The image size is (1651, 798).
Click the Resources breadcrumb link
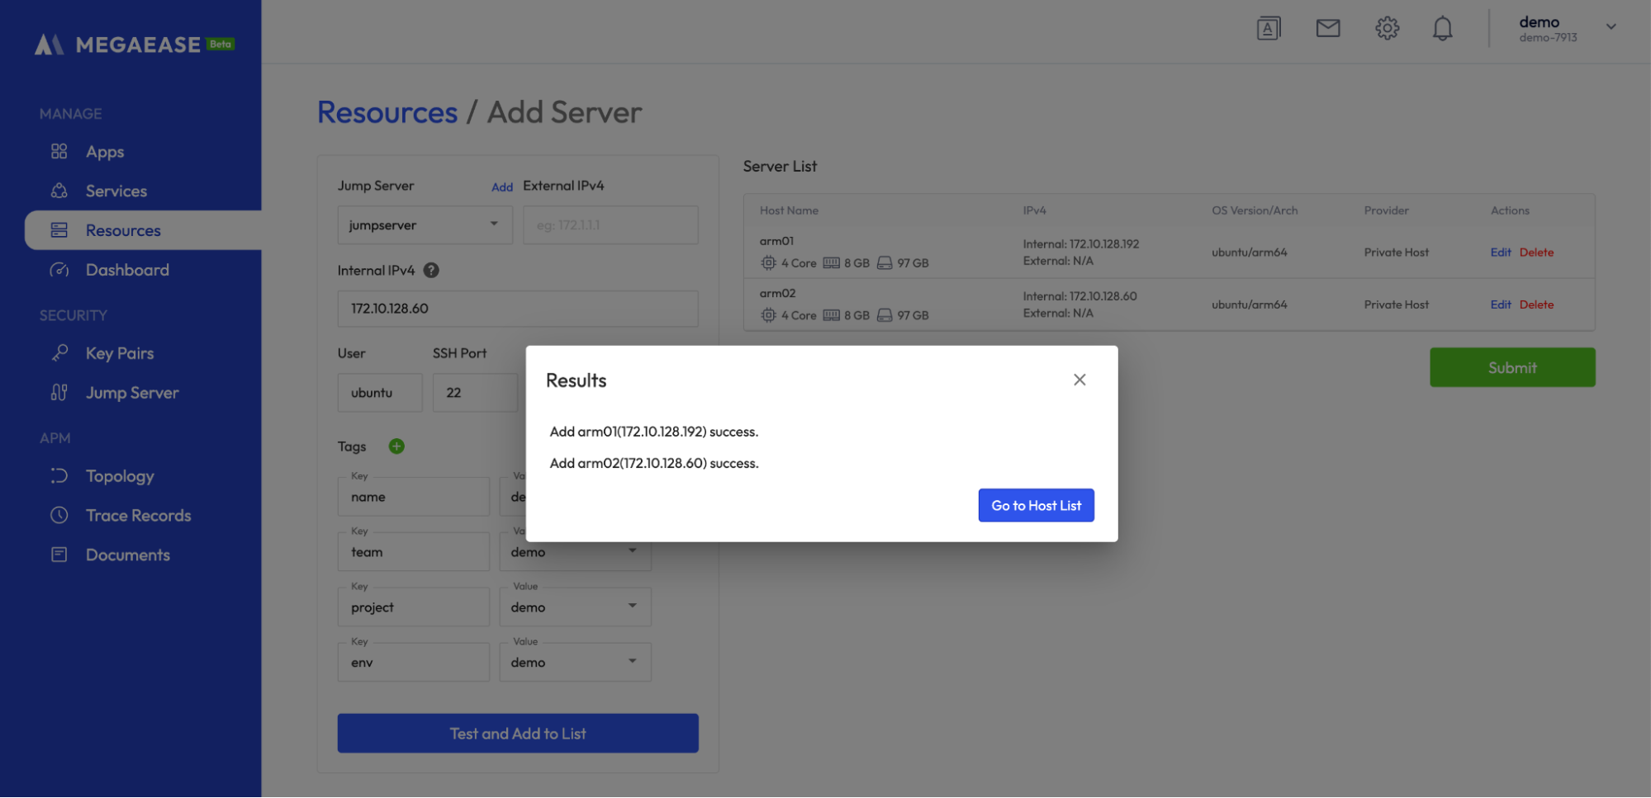point(387,112)
